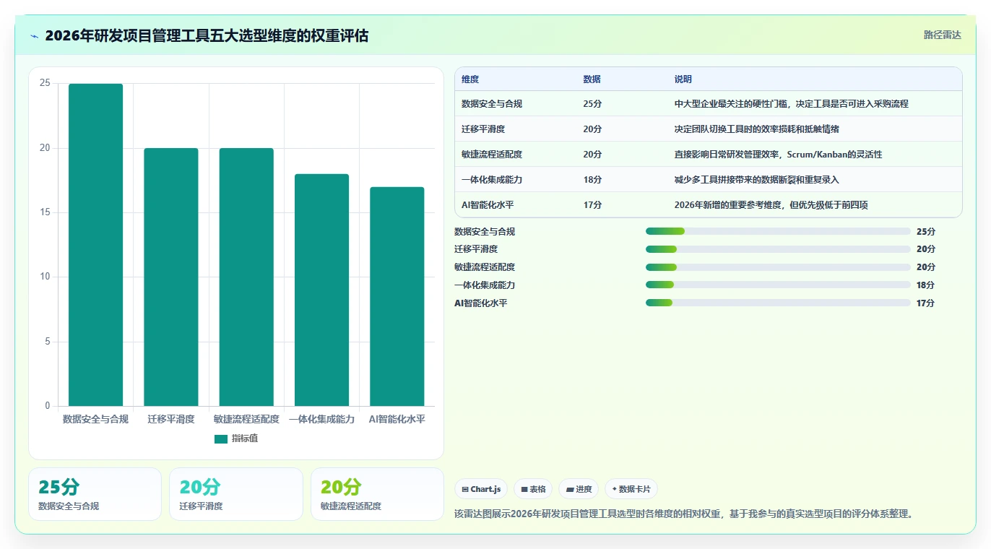Click the AI智能化水平 progress bar
Viewport: 991px width, 549px height.
click(778, 303)
